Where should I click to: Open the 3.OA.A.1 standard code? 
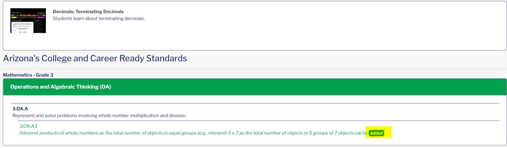[x=29, y=126]
